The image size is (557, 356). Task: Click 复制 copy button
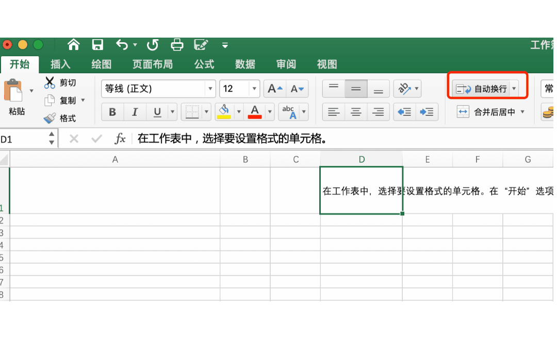coord(60,100)
